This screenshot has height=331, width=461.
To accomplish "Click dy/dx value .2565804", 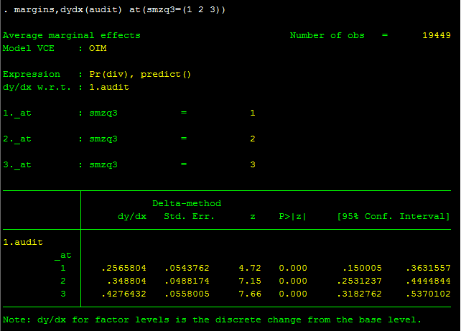I will tap(124, 268).
